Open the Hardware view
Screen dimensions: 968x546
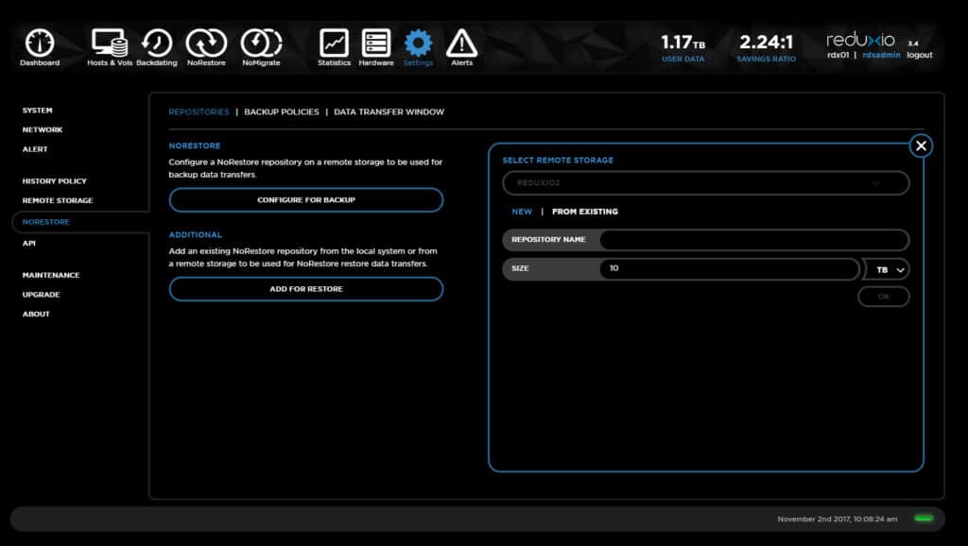[x=376, y=47]
